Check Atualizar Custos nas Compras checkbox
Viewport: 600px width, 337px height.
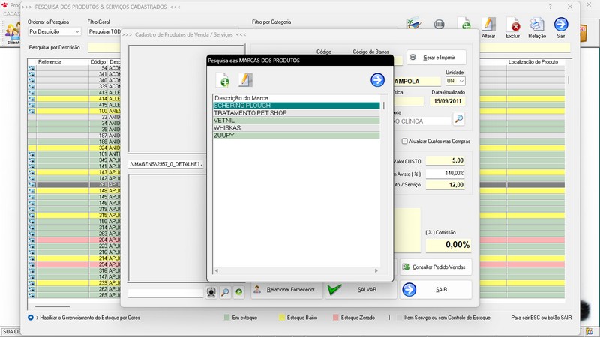click(405, 141)
